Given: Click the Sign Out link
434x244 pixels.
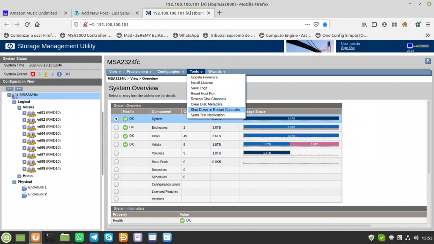Looking at the screenshot, I should click(x=348, y=48).
